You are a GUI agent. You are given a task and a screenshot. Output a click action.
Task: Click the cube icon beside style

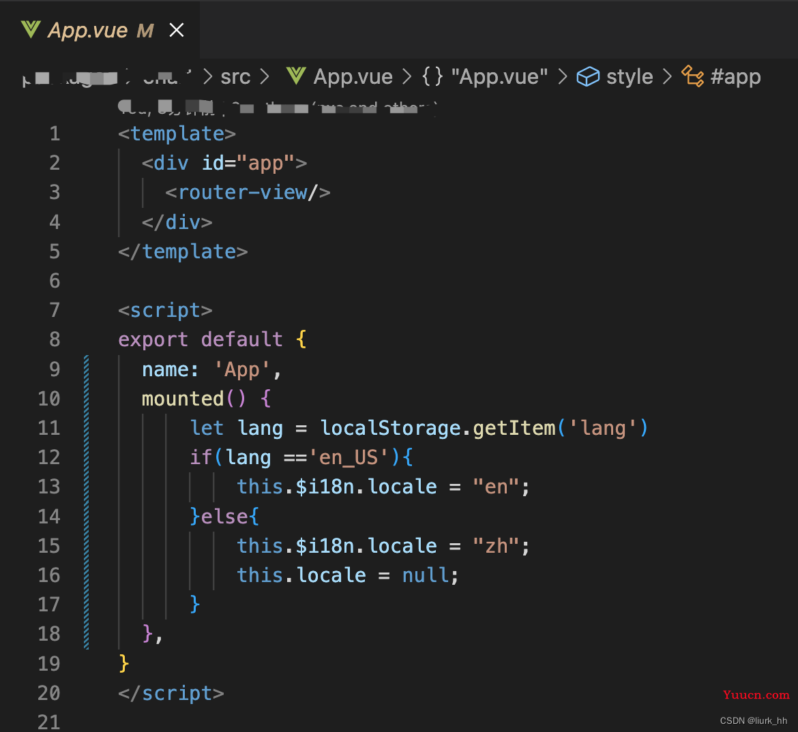588,77
